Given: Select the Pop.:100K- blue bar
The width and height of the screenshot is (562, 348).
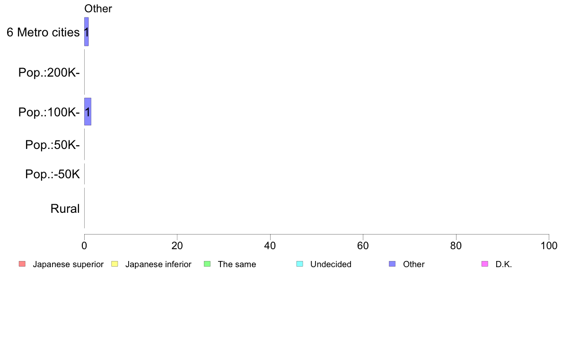Looking at the screenshot, I should coord(88,112).
